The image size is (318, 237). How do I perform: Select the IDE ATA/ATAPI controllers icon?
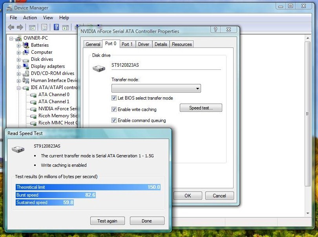click(x=26, y=88)
